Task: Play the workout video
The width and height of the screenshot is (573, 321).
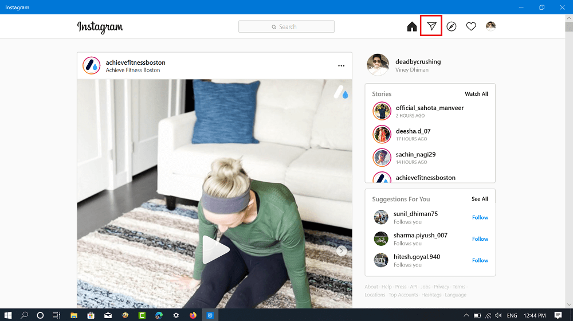Action: tap(215, 250)
